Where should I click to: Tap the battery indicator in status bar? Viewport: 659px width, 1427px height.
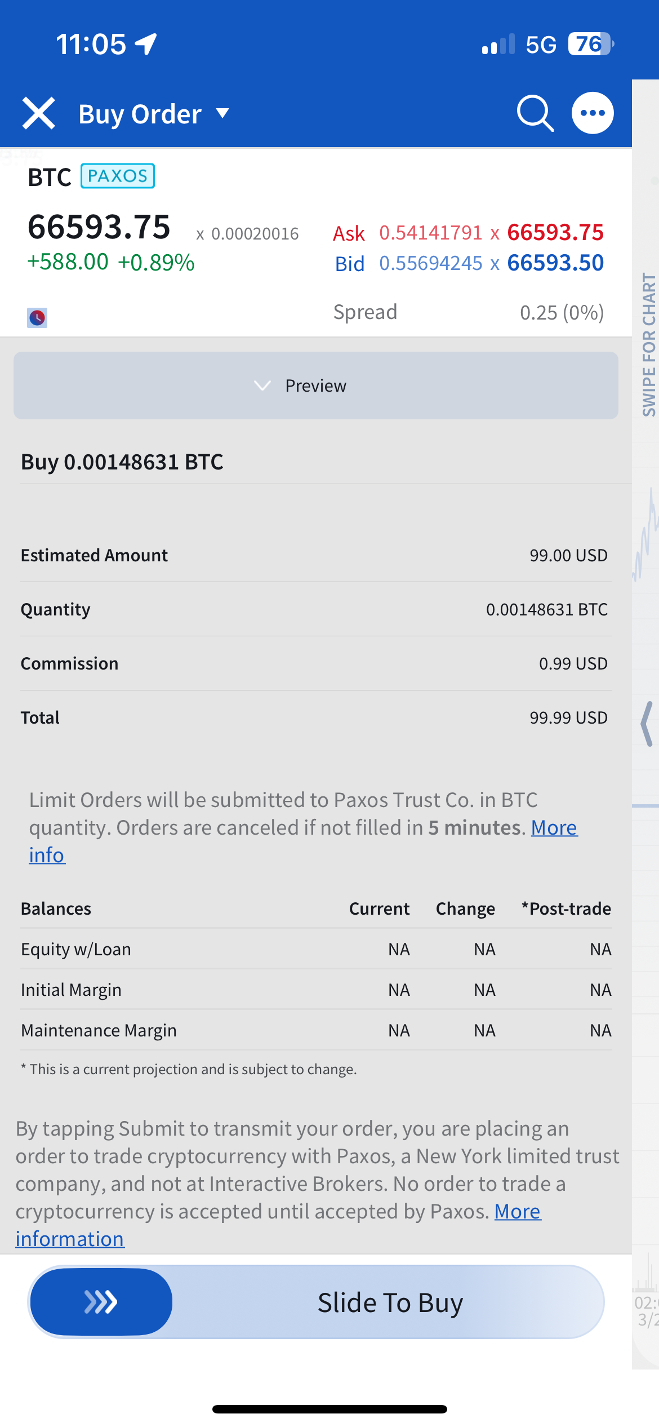coord(590,44)
